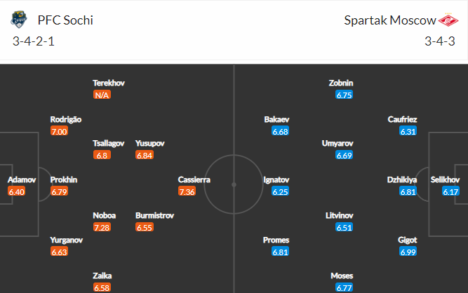This screenshot has height=293, width=468.
Task: Click goalkeeper Selikhov's name
Action: pos(446,179)
